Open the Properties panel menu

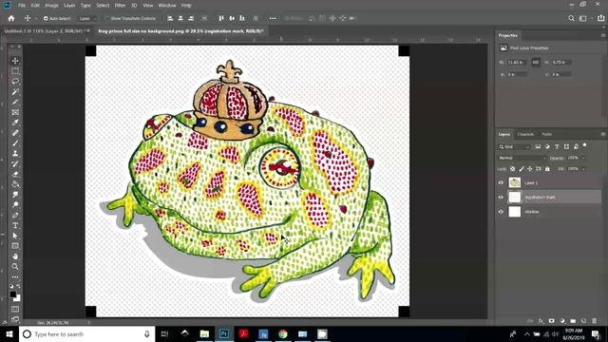click(x=603, y=35)
